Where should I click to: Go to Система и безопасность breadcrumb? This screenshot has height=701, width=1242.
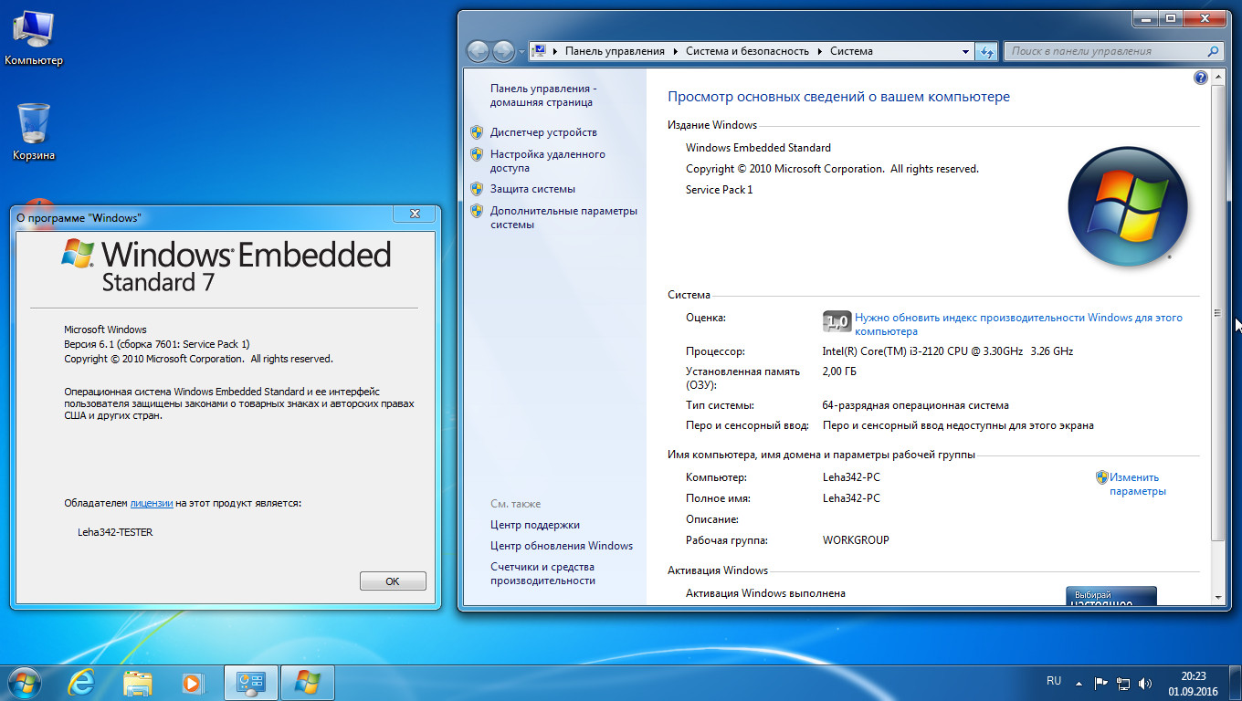coord(747,51)
